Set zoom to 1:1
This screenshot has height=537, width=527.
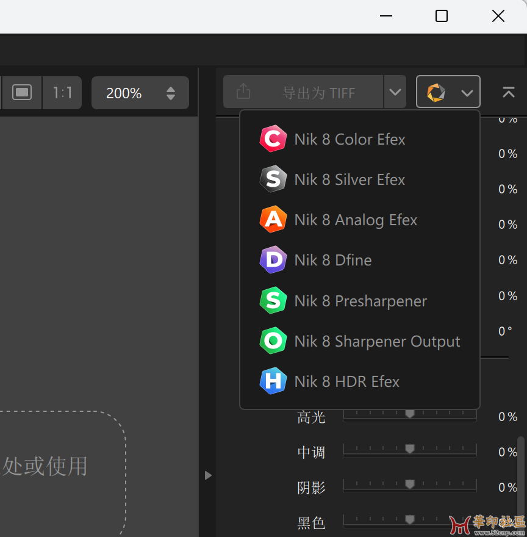[62, 93]
